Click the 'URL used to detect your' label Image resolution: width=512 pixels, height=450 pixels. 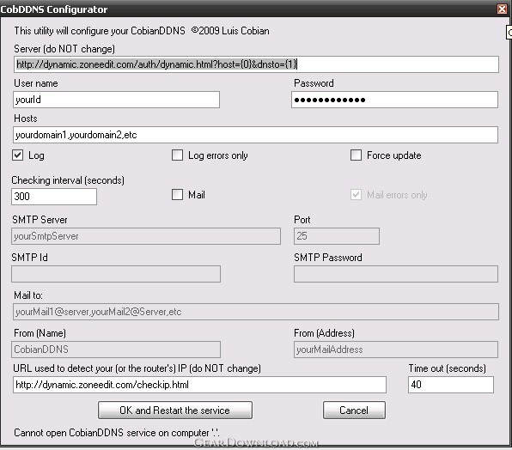137,368
